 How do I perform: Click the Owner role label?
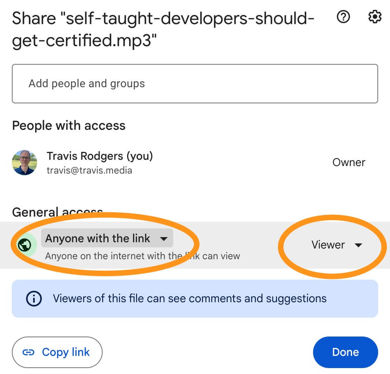(x=349, y=163)
